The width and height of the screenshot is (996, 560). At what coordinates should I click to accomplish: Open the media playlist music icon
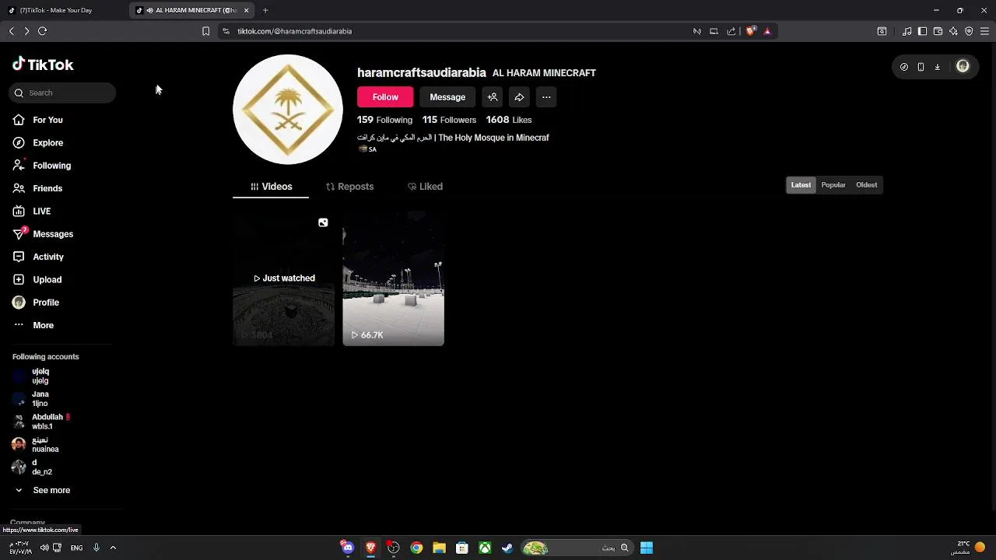[907, 31]
